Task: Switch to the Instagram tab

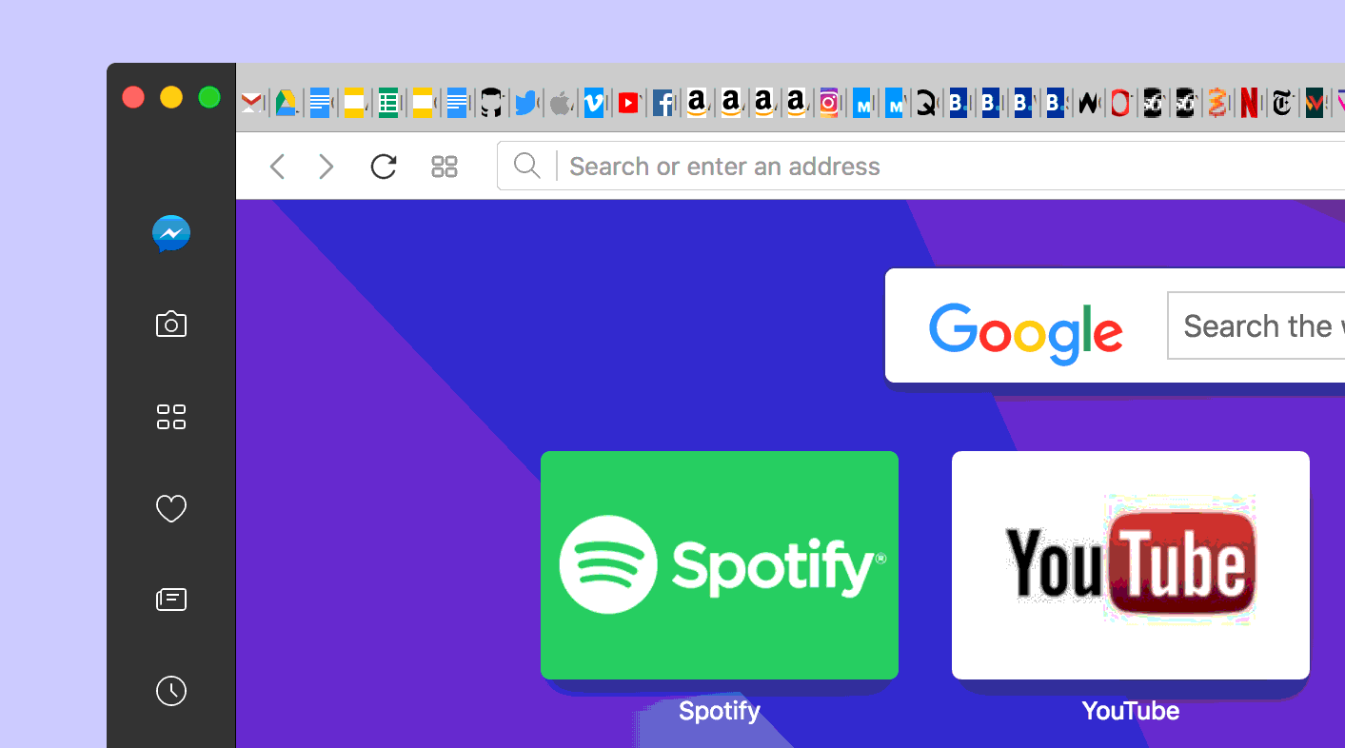Action: point(829,103)
